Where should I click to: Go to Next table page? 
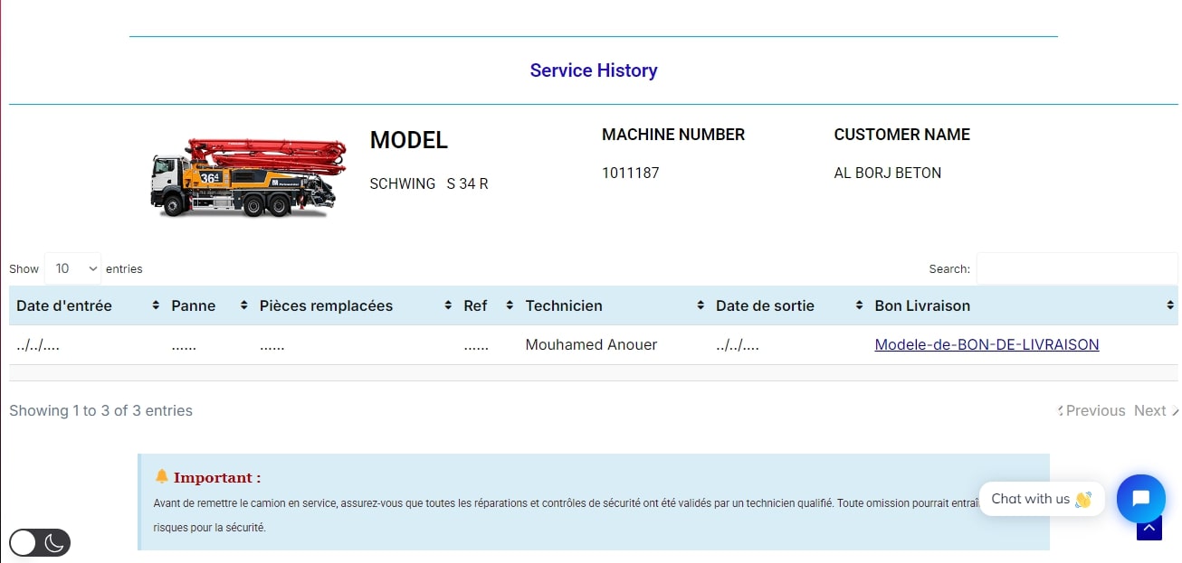point(1150,410)
